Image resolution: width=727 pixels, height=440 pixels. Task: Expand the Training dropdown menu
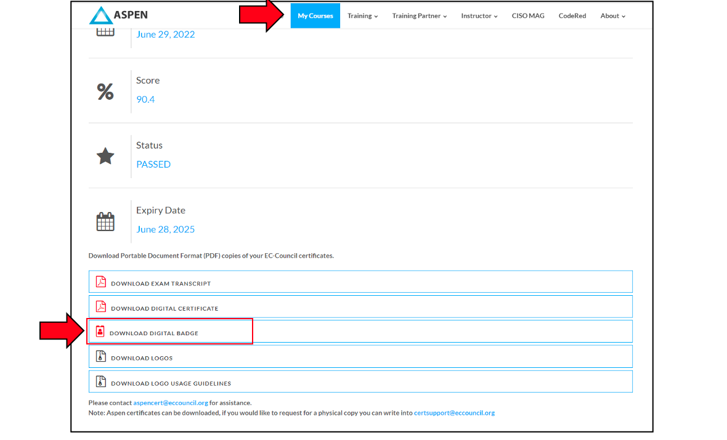(x=362, y=16)
